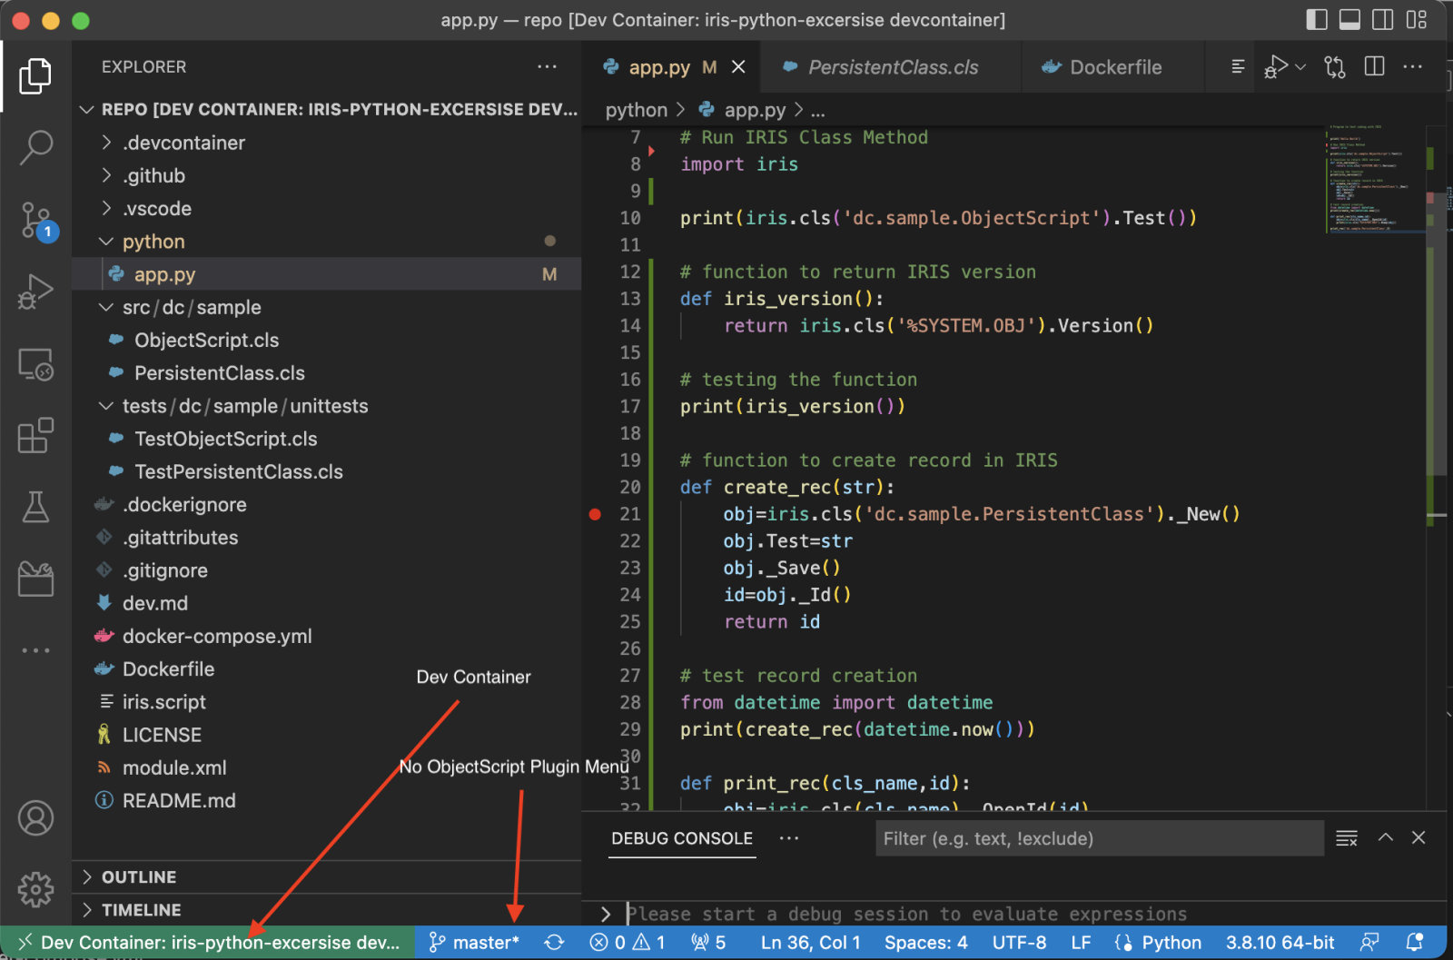Viewport: 1453px width, 960px height.
Task: Open Problems from errors and warnings indicator
Action: [628, 943]
